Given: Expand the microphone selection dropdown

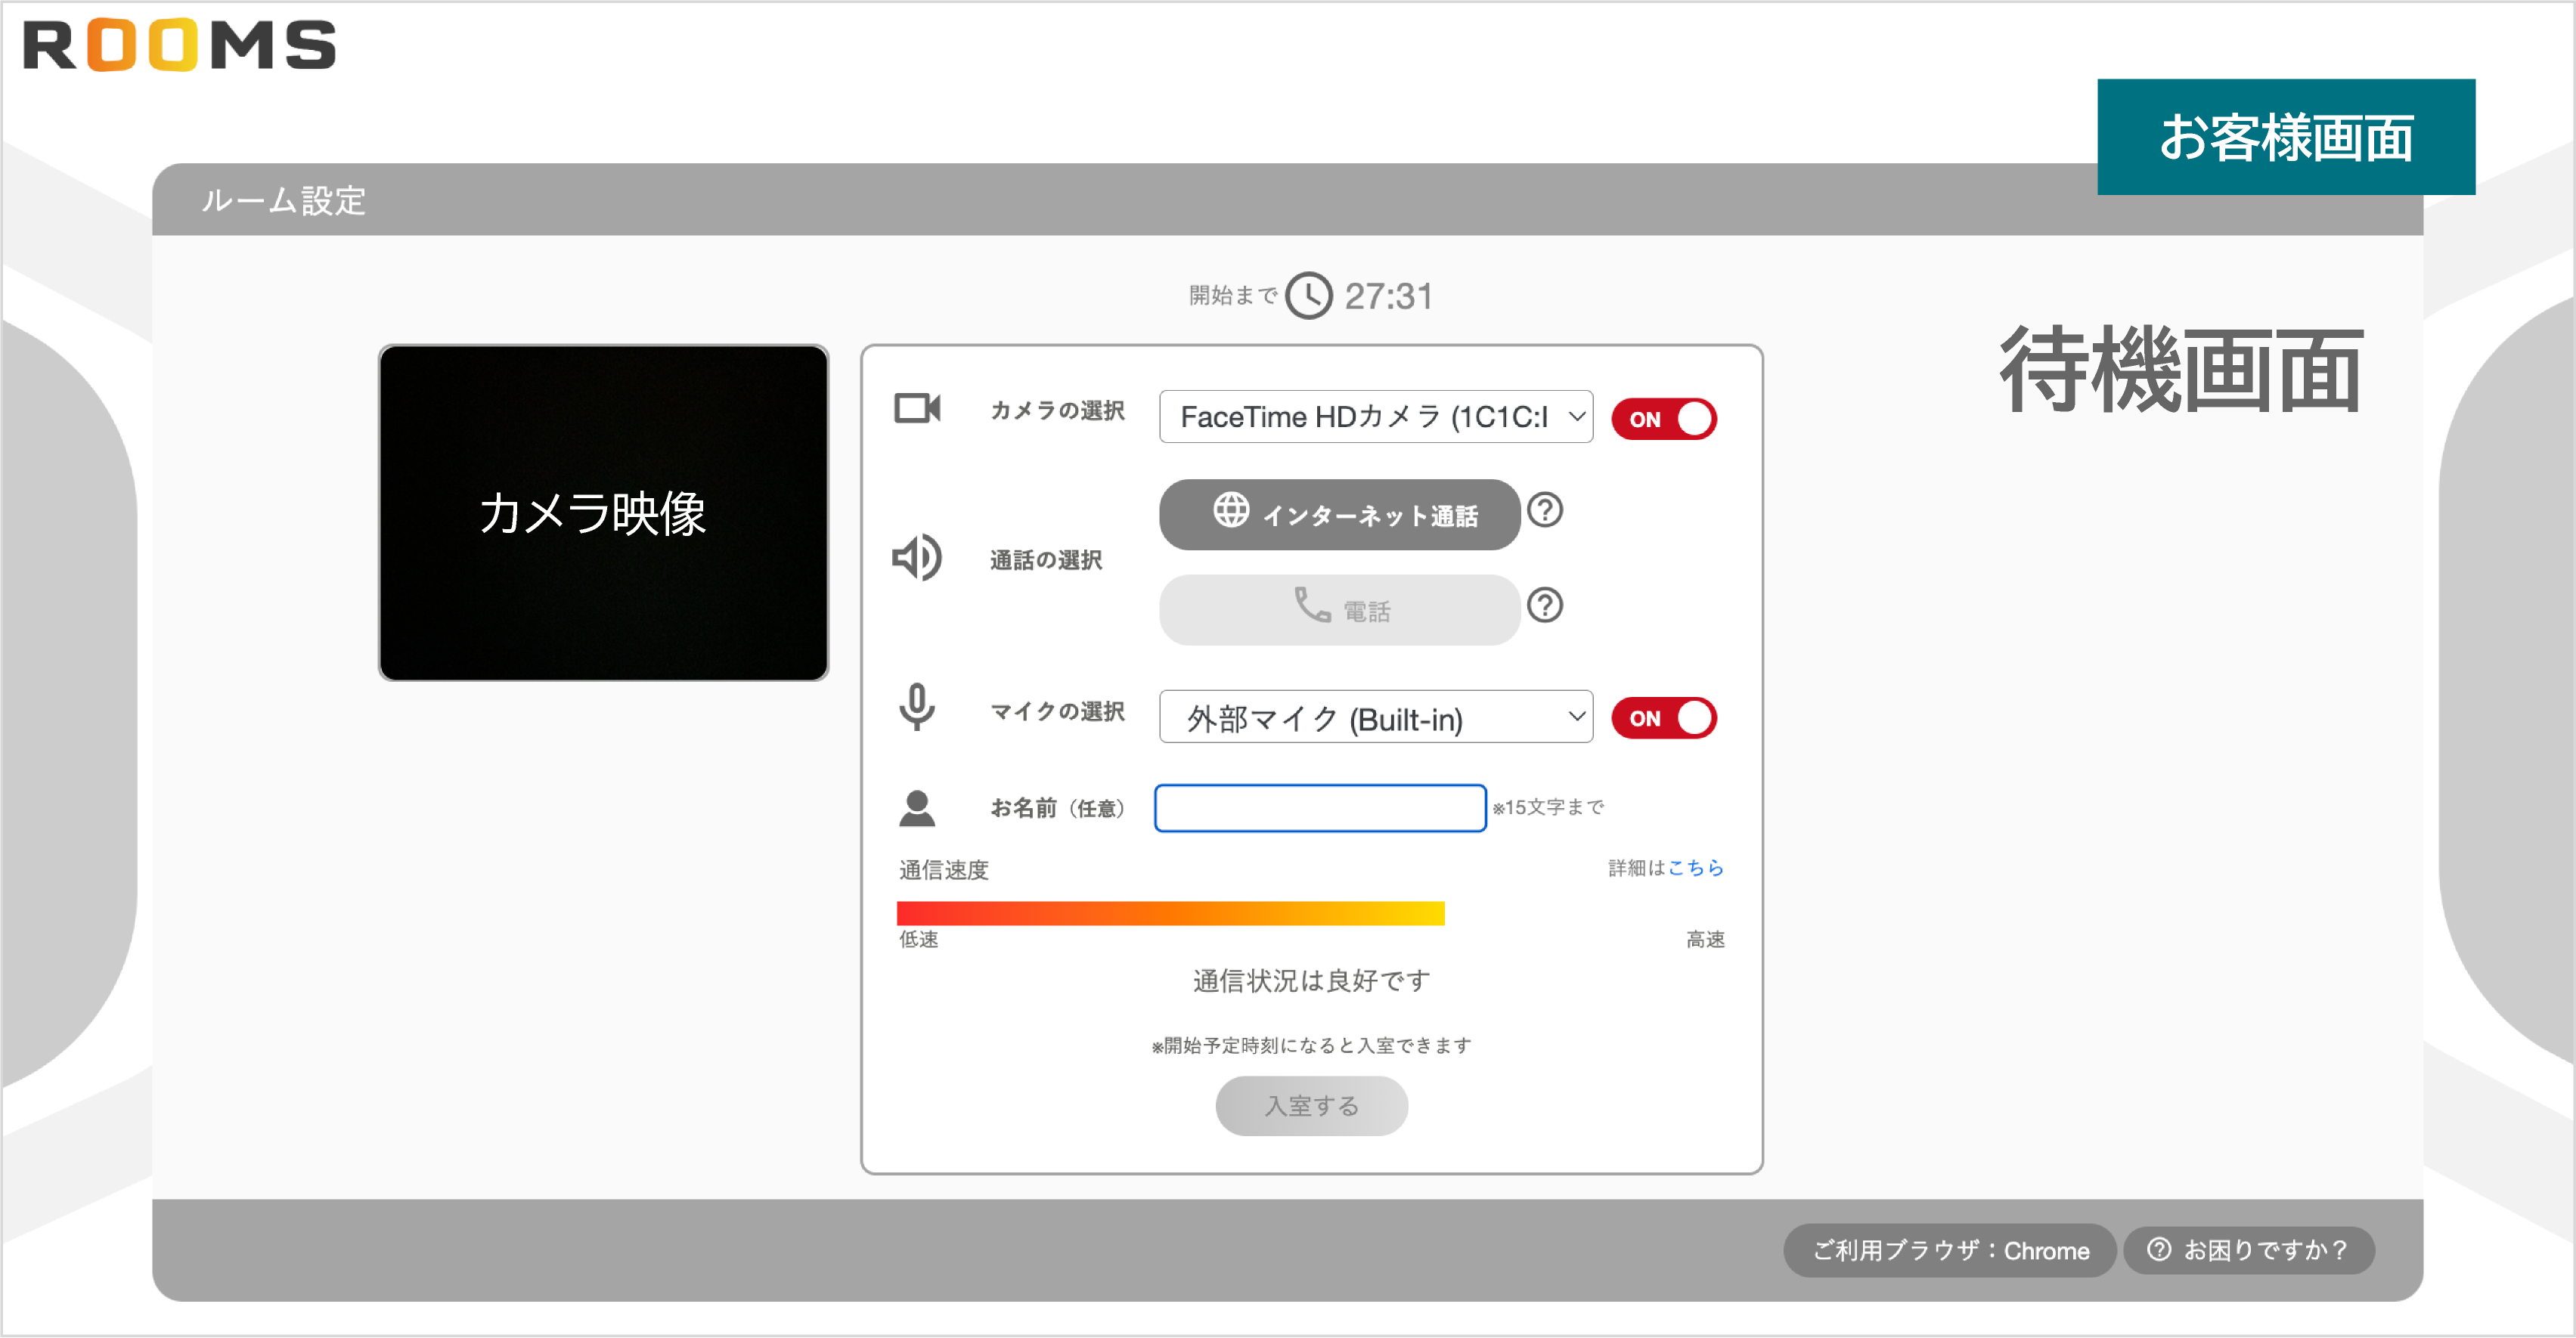Looking at the screenshot, I should pyautogui.click(x=1374, y=717).
